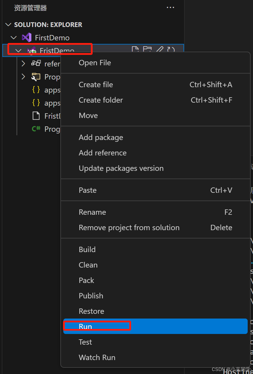
Task: Expand the Properties folder chevron
Action: [23, 77]
